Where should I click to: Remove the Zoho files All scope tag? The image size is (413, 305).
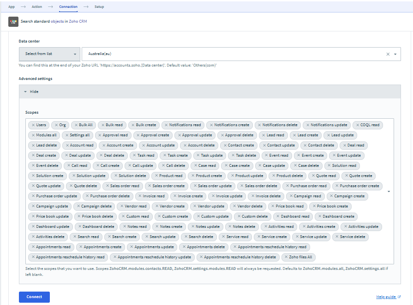click(286, 257)
